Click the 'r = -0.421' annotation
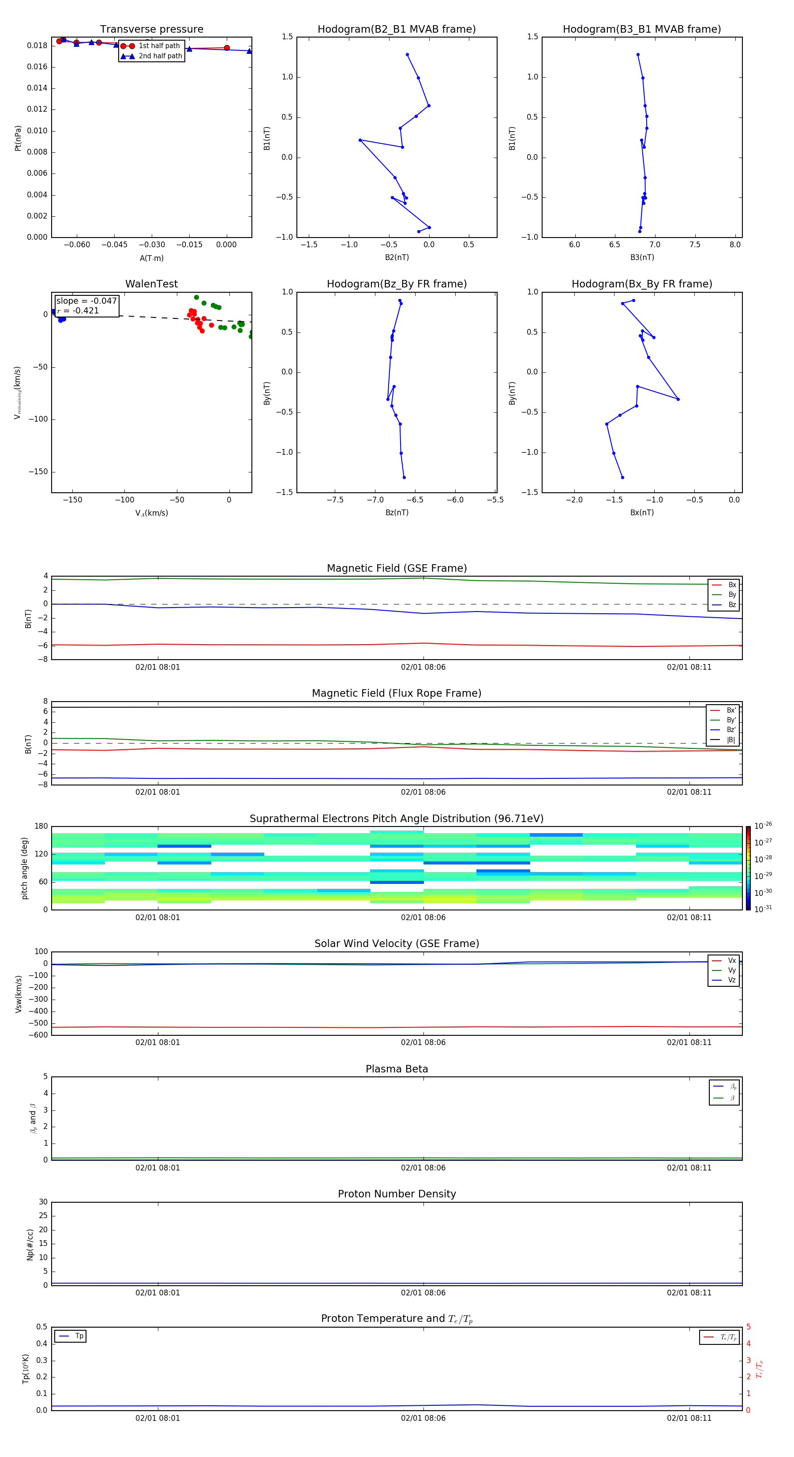This screenshot has width=794, height=1457. pyautogui.click(x=78, y=310)
